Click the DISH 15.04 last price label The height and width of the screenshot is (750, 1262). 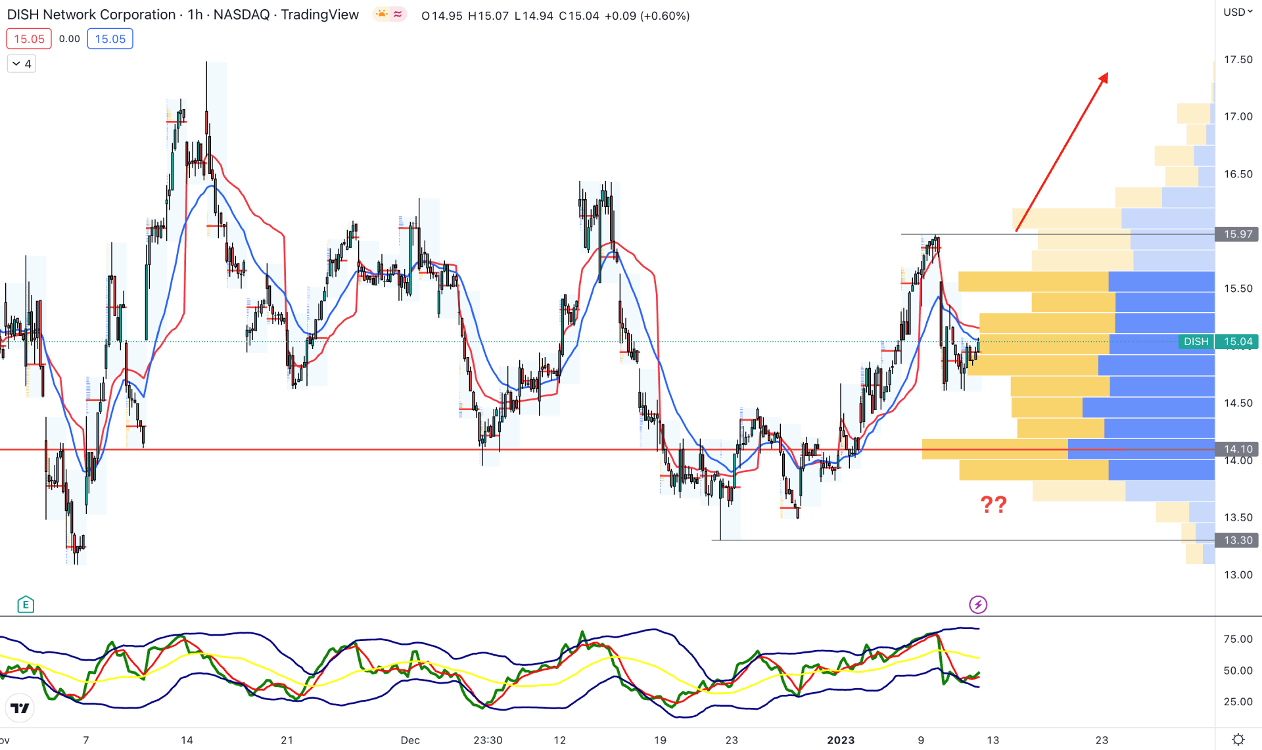pyautogui.click(x=1218, y=341)
